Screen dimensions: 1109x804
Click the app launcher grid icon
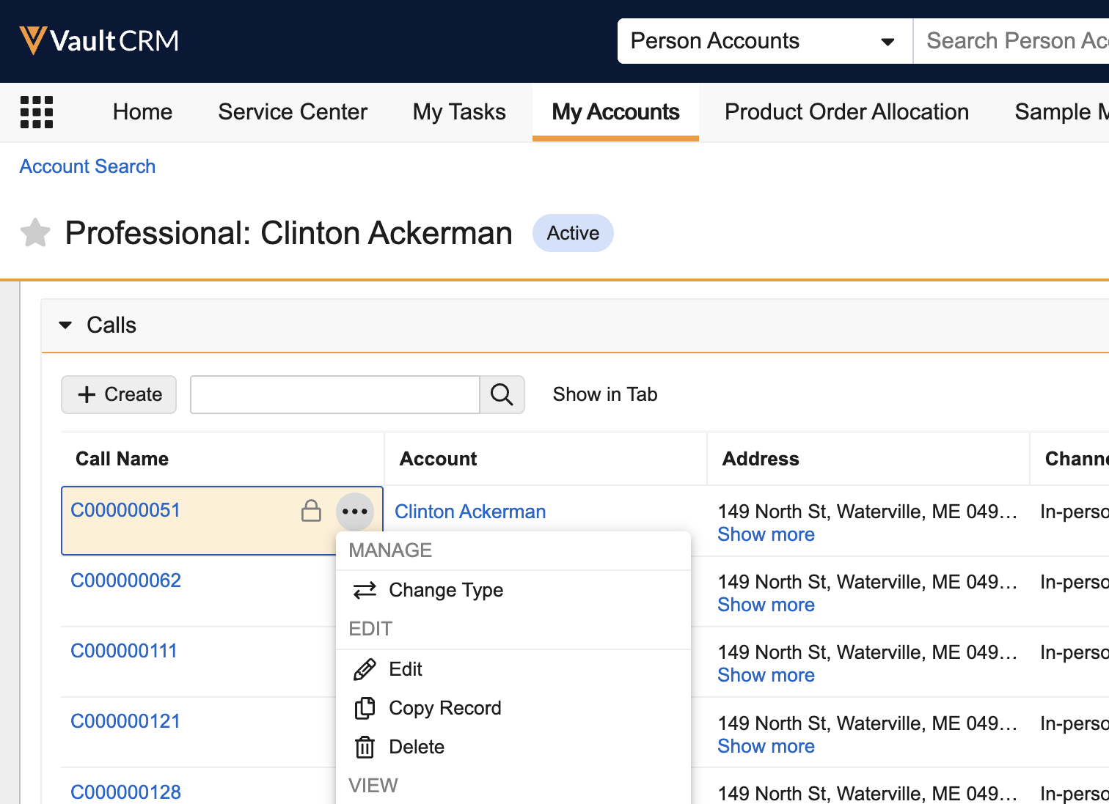pyautogui.click(x=37, y=112)
